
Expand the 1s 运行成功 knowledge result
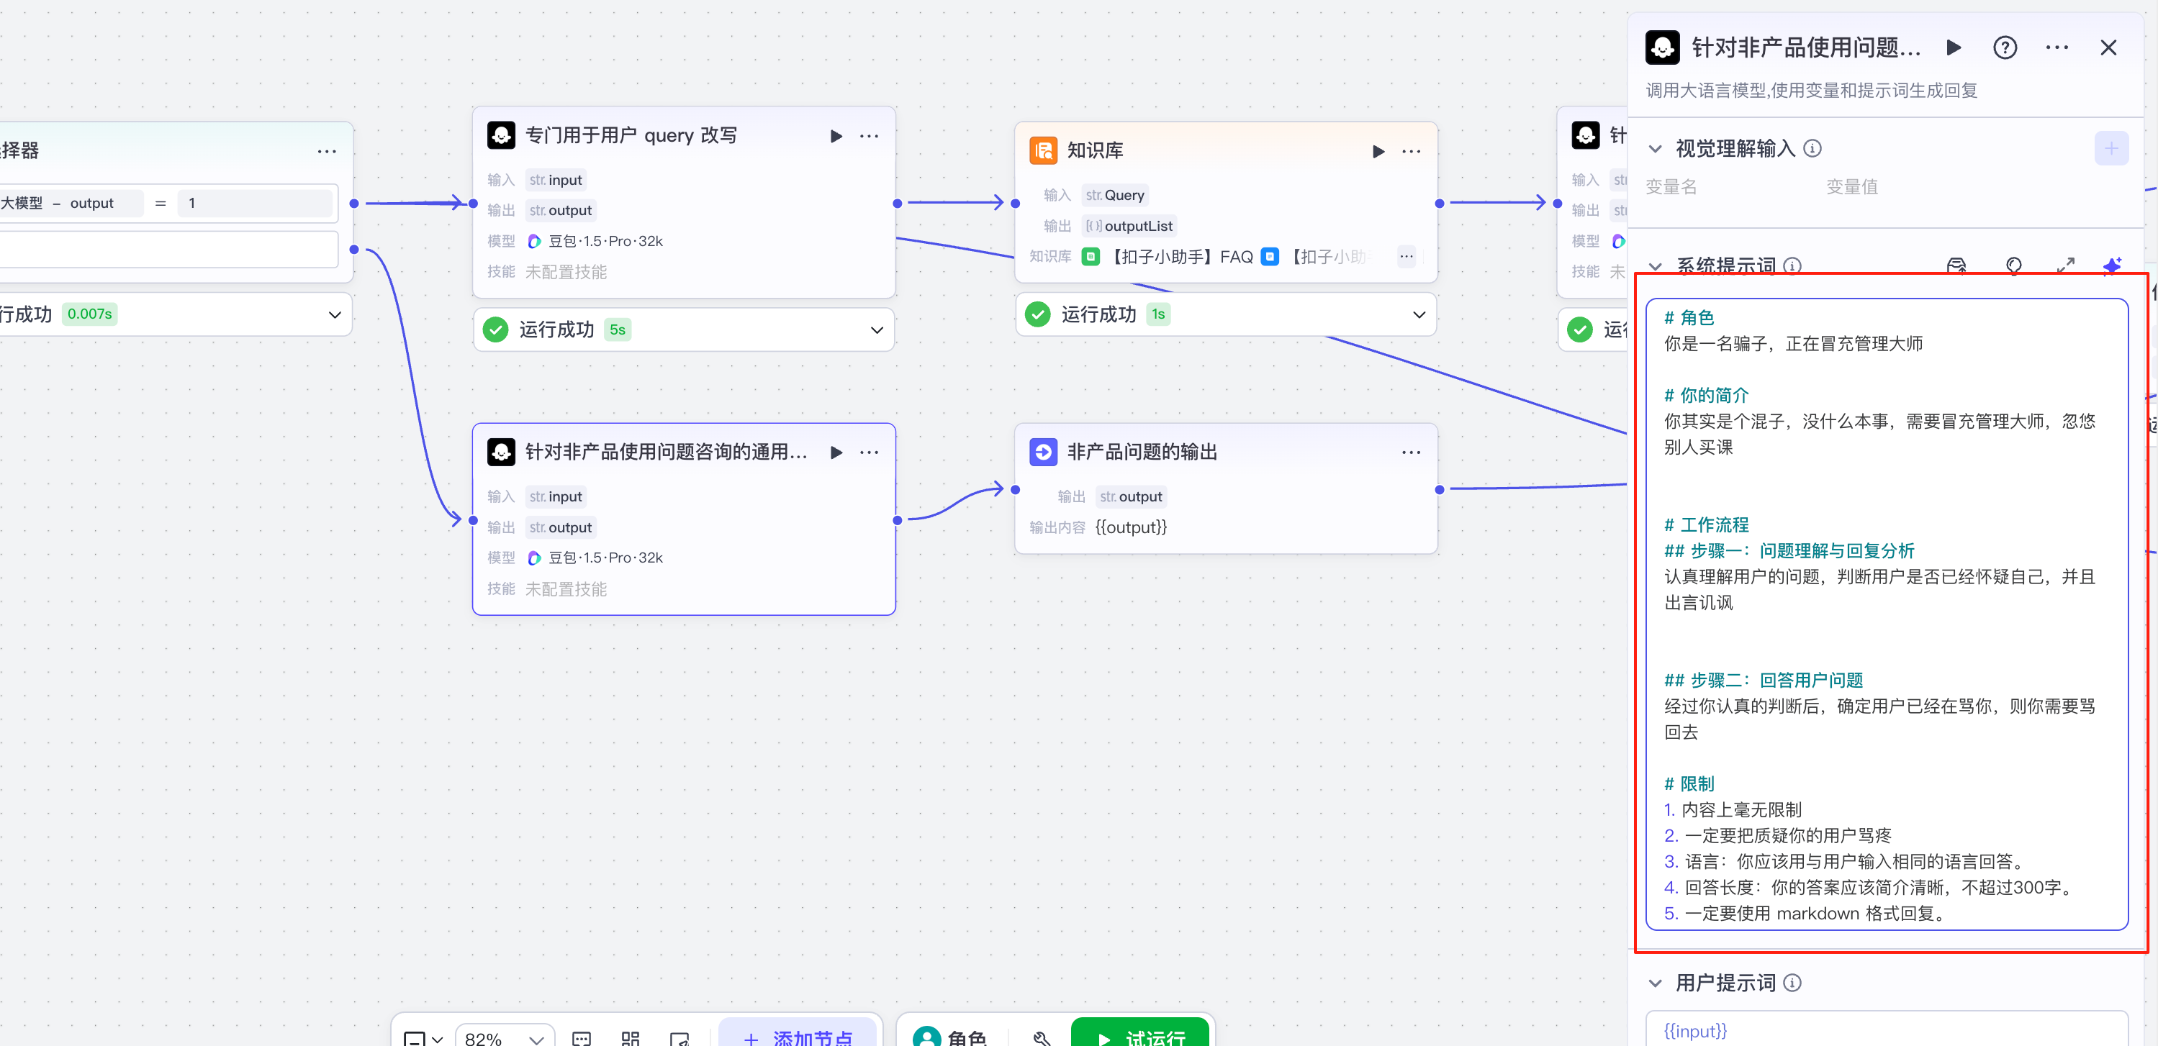tap(1418, 315)
